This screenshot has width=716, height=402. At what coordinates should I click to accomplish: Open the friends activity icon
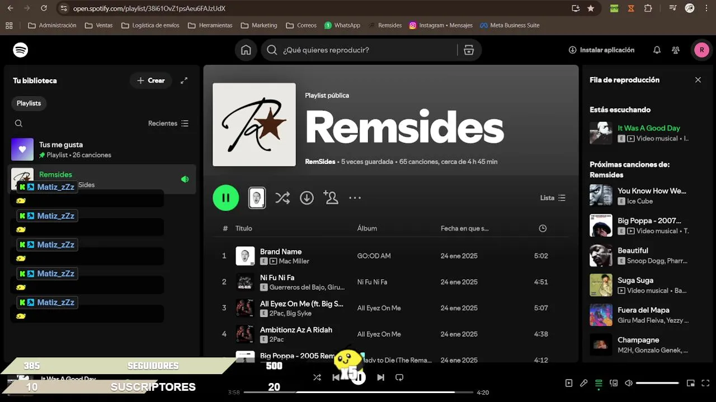pyautogui.click(x=676, y=50)
